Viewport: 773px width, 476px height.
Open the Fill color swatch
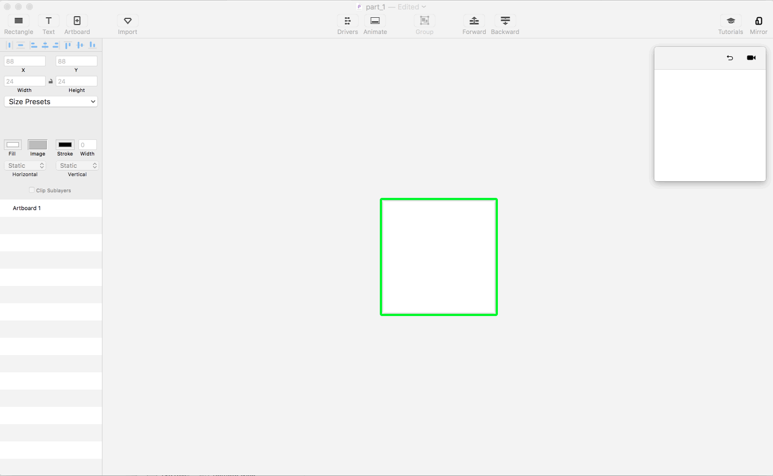click(12, 145)
